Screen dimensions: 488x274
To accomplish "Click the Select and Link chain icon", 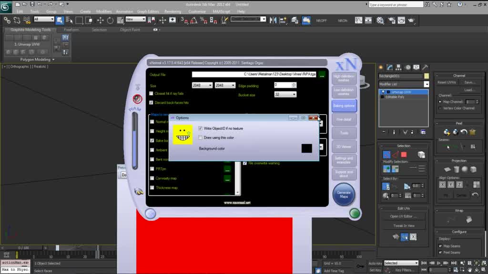I will click(7, 20).
